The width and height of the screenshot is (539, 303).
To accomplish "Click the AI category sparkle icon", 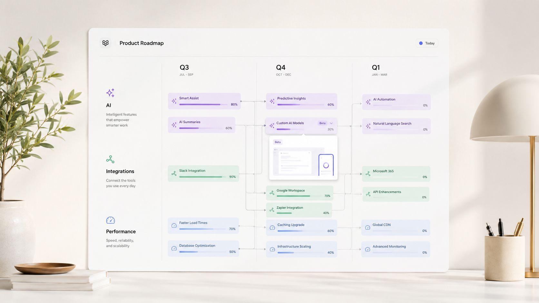I will 110,93.
